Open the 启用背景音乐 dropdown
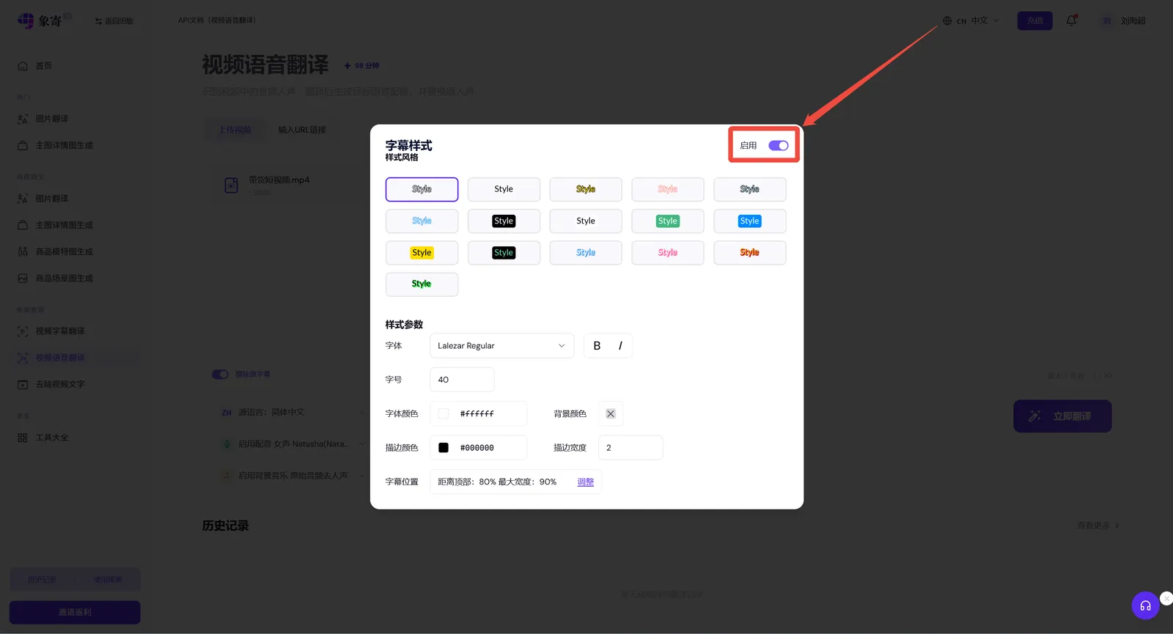Viewport: 1173px width, 634px height. click(293, 476)
